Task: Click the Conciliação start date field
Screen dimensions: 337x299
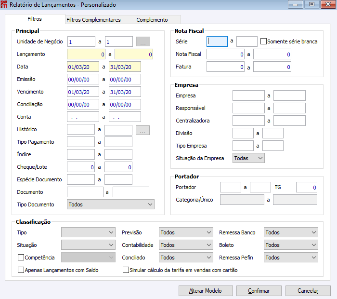Action: 83,104
